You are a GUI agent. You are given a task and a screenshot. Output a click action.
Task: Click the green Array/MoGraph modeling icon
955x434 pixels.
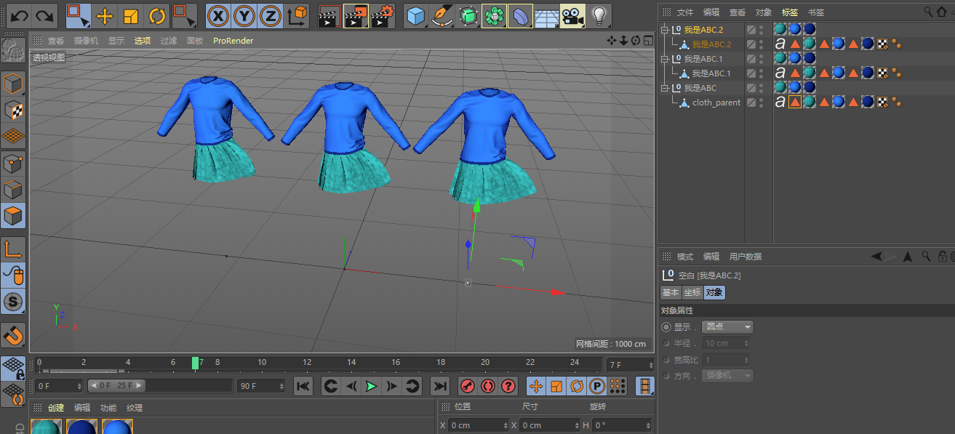[x=494, y=15]
